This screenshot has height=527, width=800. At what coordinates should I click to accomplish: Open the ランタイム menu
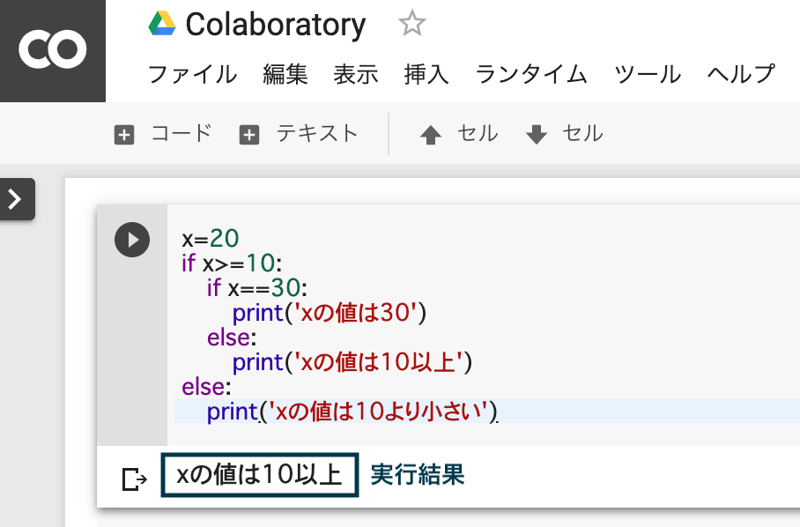(x=531, y=74)
